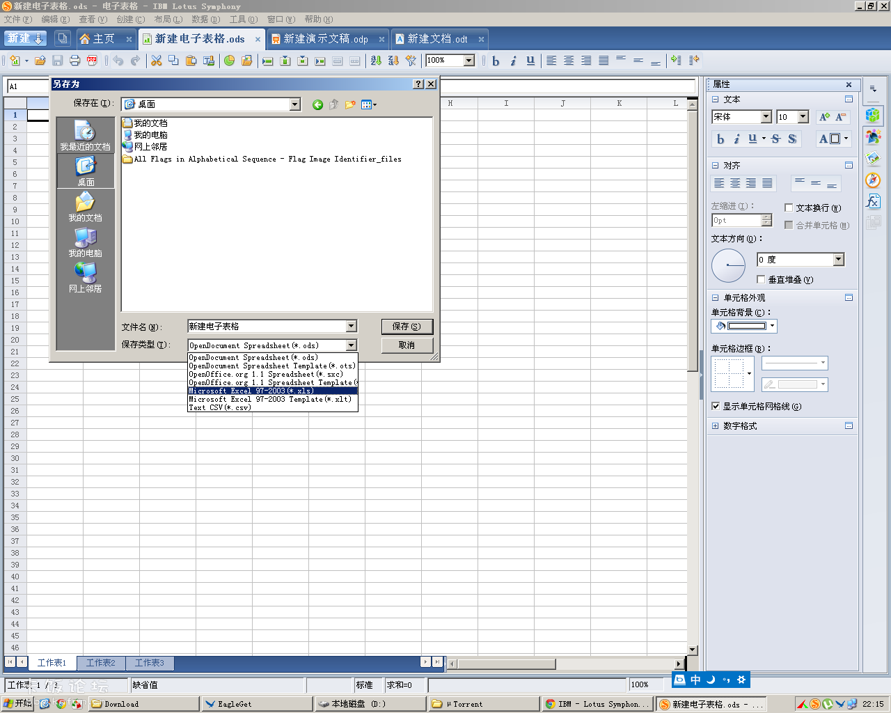Enable the 文本换行 wrap text checkbox
The height and width of the screenshot is (713, 891).
[789, 207]
